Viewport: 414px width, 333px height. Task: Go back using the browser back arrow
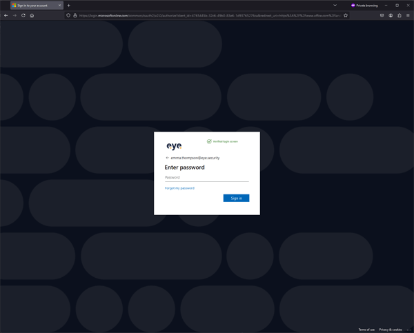coord(6,16)
